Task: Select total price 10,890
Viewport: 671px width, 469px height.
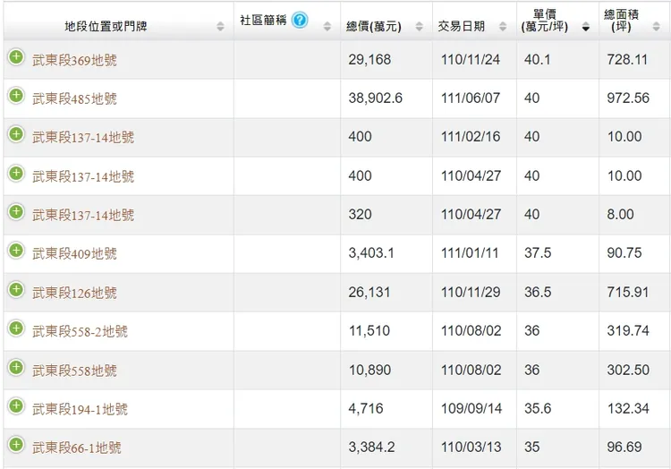Action: click(x=369, y=370)
